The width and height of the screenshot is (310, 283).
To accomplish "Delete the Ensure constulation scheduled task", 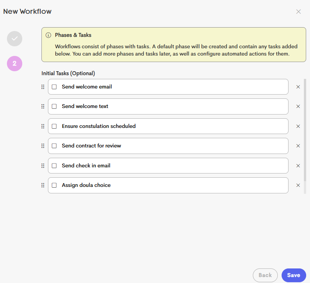I will [x=298, y=126].
